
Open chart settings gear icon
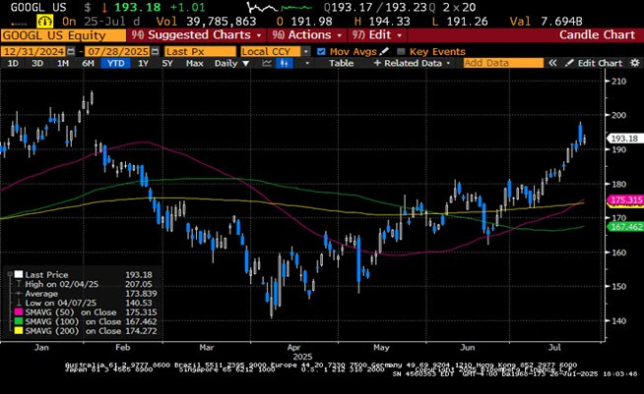pyautogui.click(x=635, y=63)
